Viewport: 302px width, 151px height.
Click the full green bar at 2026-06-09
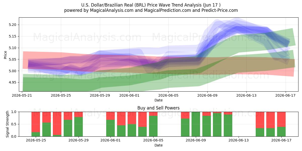pos(196,124)
